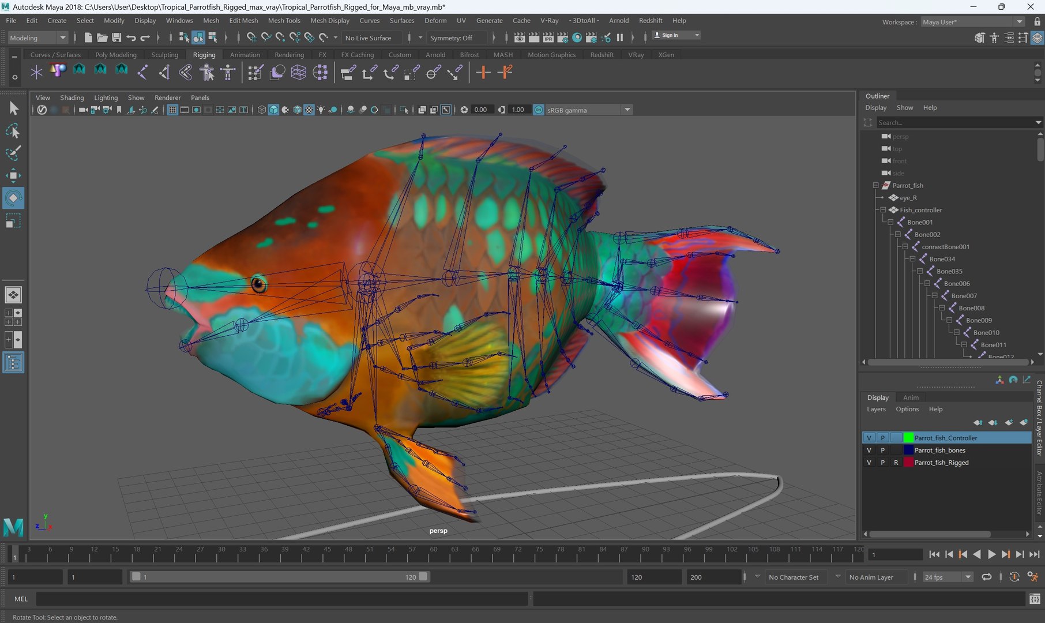Viewport: 1045px width, 623px height.
Task: Activate the Paint Selection tool
Action: tap(13, 153)
